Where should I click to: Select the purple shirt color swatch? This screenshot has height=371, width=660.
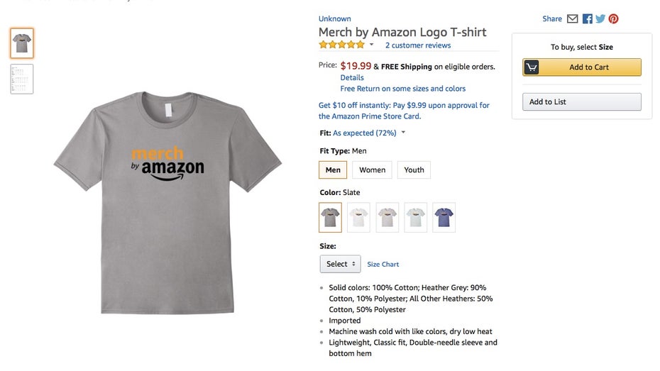(x=444, y=217)
